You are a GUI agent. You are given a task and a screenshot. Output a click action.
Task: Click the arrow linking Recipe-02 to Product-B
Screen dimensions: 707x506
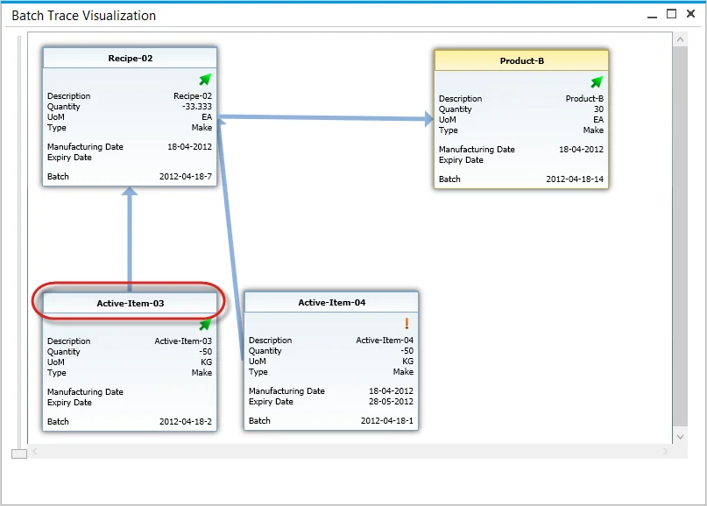[324, 117]
